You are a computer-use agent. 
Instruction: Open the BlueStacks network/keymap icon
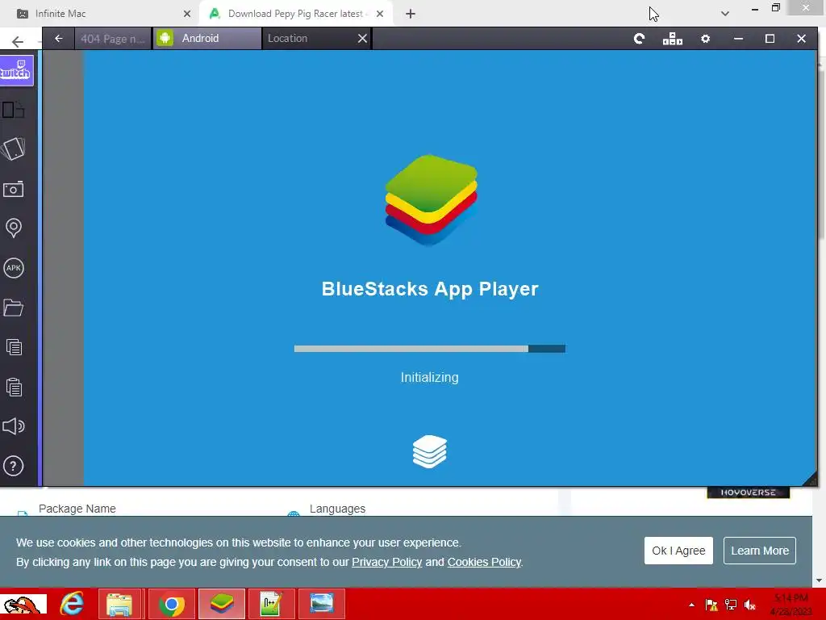click(673, 39)
